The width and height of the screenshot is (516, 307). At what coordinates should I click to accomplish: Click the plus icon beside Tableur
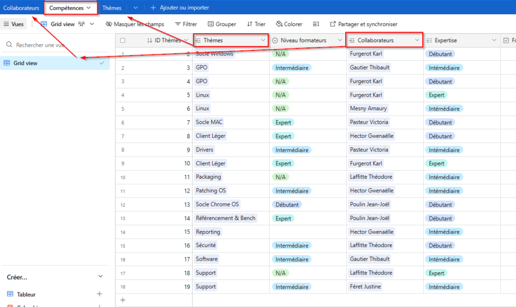pyautogui.click(x=99, y=294)
